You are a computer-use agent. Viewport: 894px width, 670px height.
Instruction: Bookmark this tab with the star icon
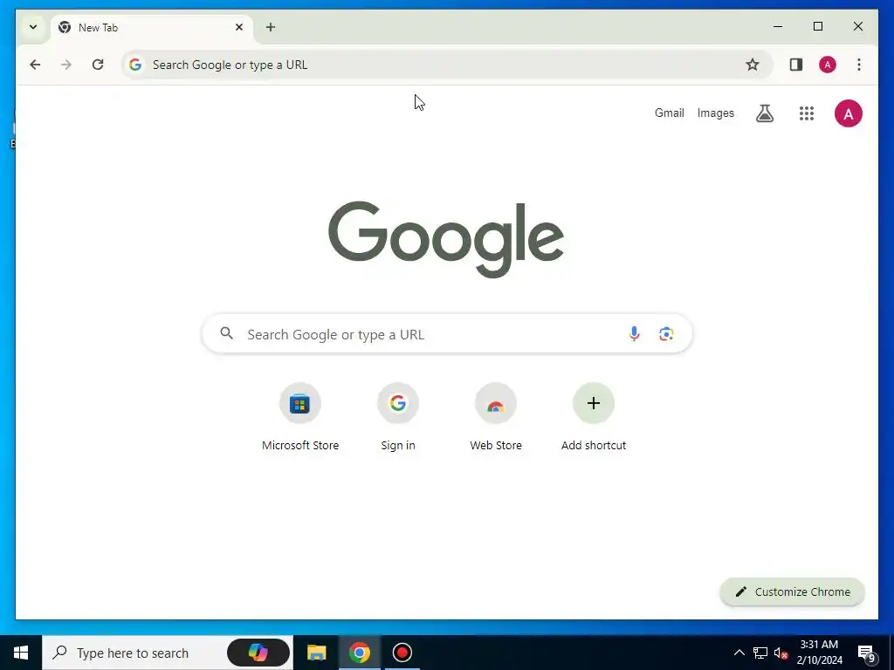pyautogui.click(x=753, y=65)
